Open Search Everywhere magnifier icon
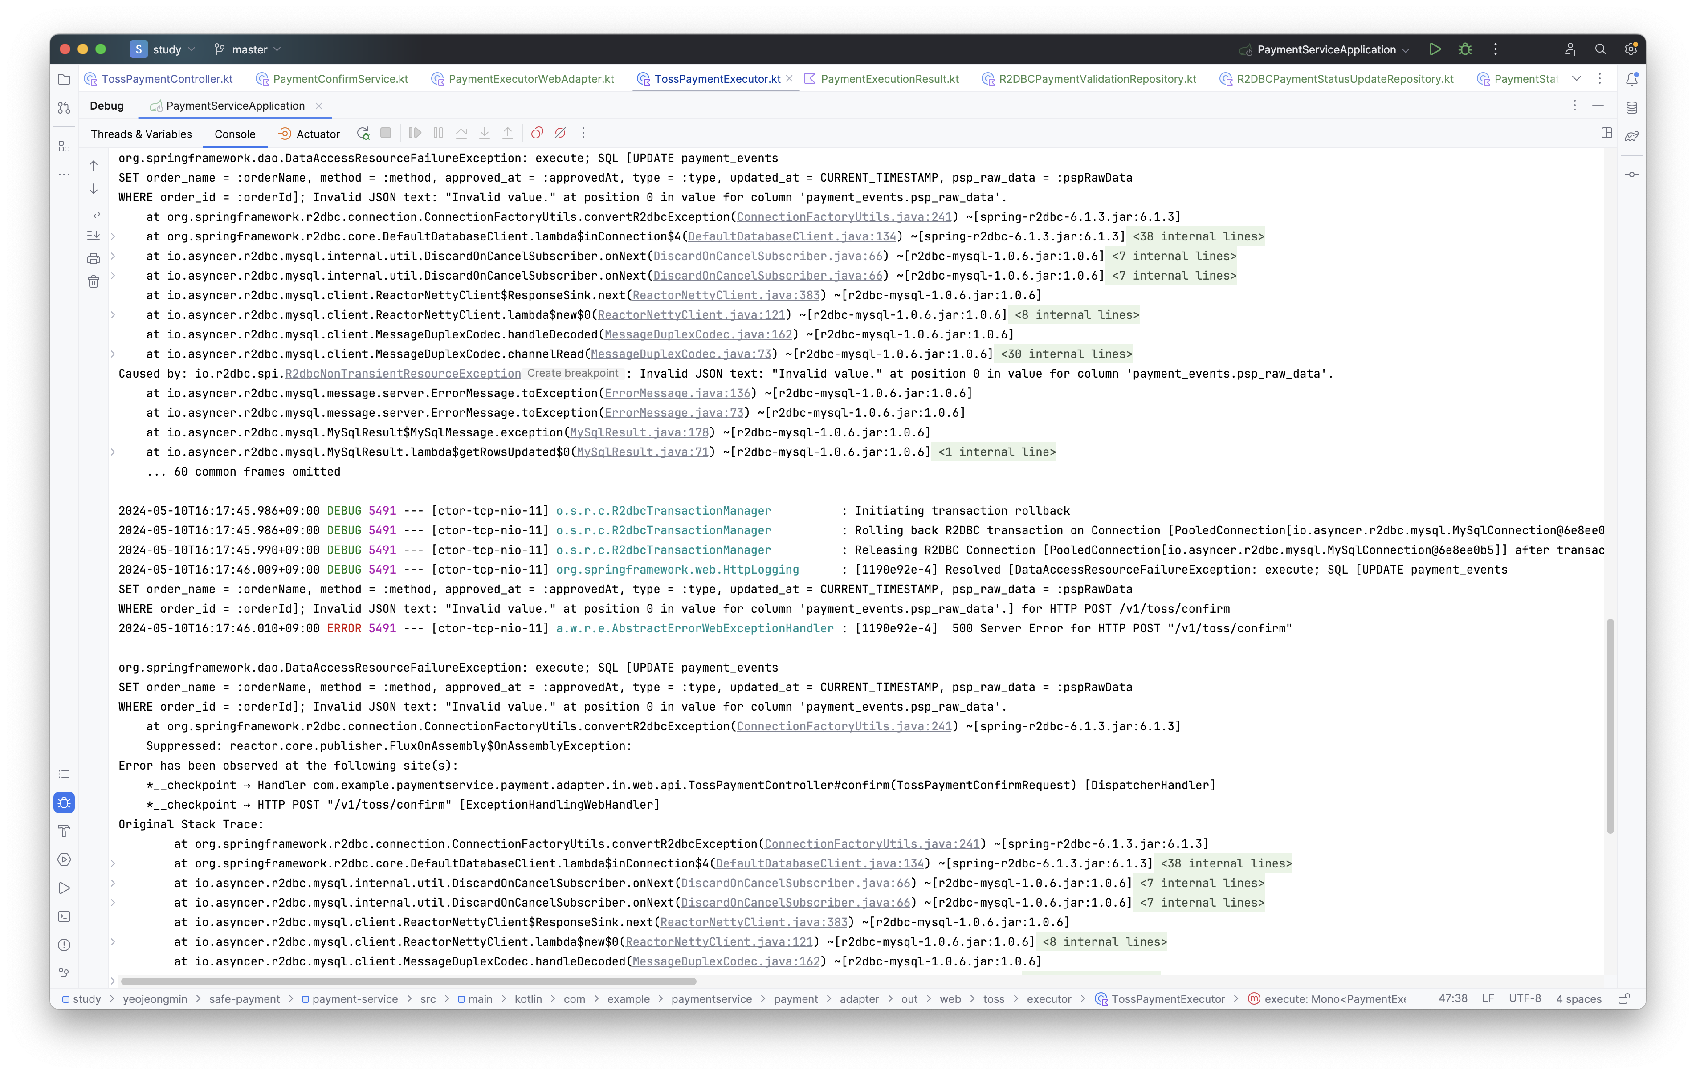 click(x=1600, y=49)
